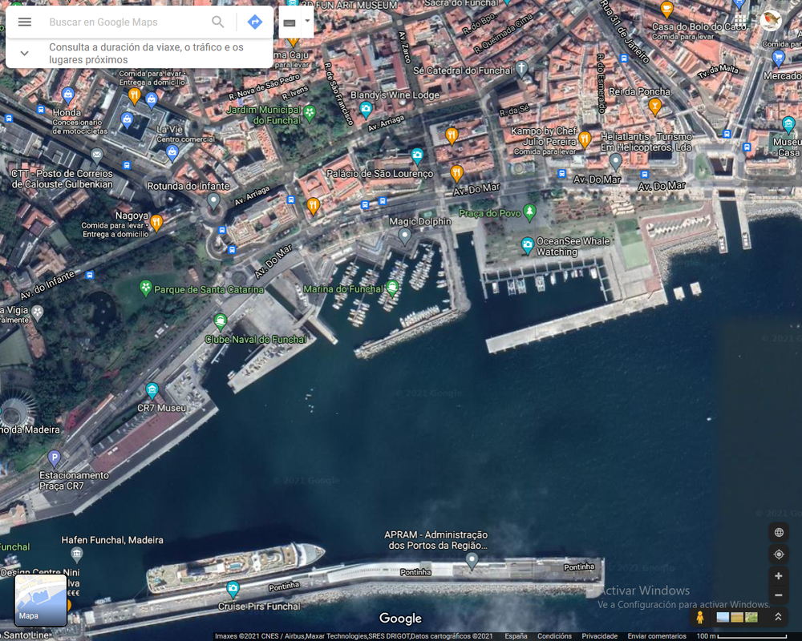
Task: Click Jardim Municipal do Funchal park pin
Action: click(x=310, y=113)
